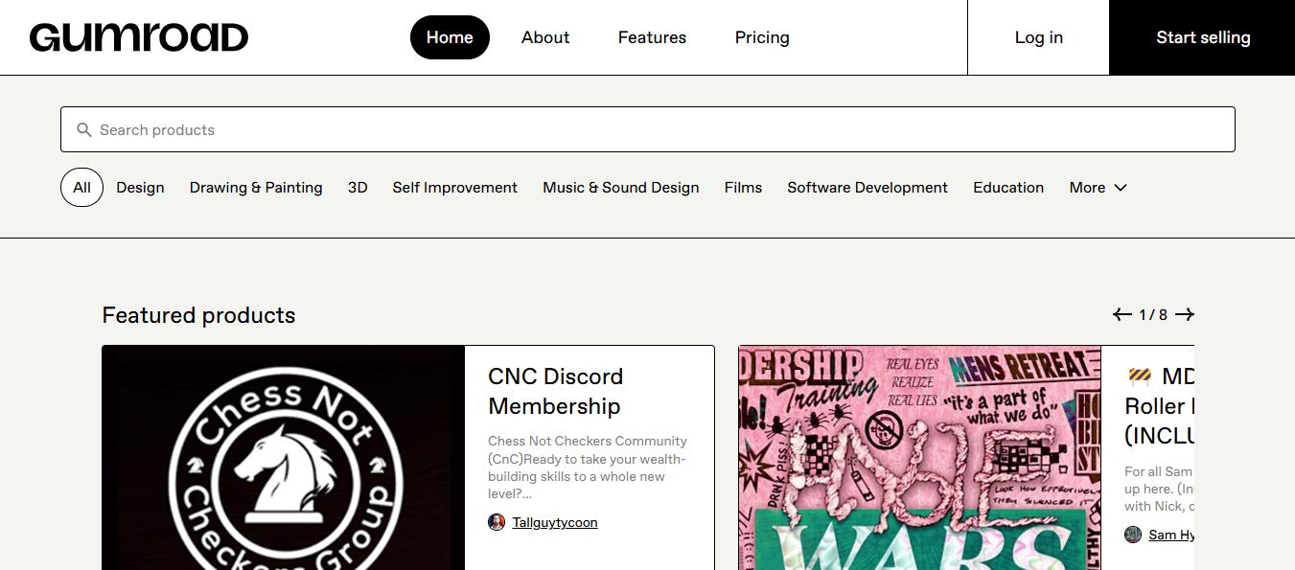Click the search magnifier icon
The height and width of the screenshot is (570, 1295).
tap(84, 129)
